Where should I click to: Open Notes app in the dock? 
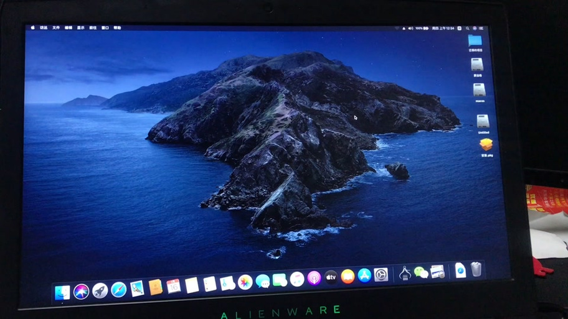192,285
